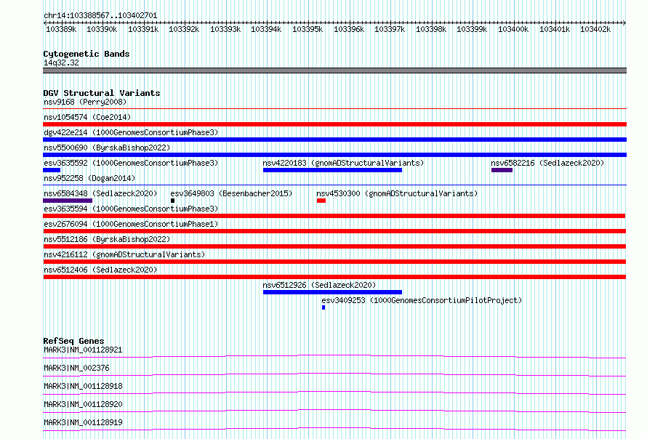Click the nsv9168 (Perry2008) variant label
Viewport: 647px width, 439px height.
[x=85, y=102]
